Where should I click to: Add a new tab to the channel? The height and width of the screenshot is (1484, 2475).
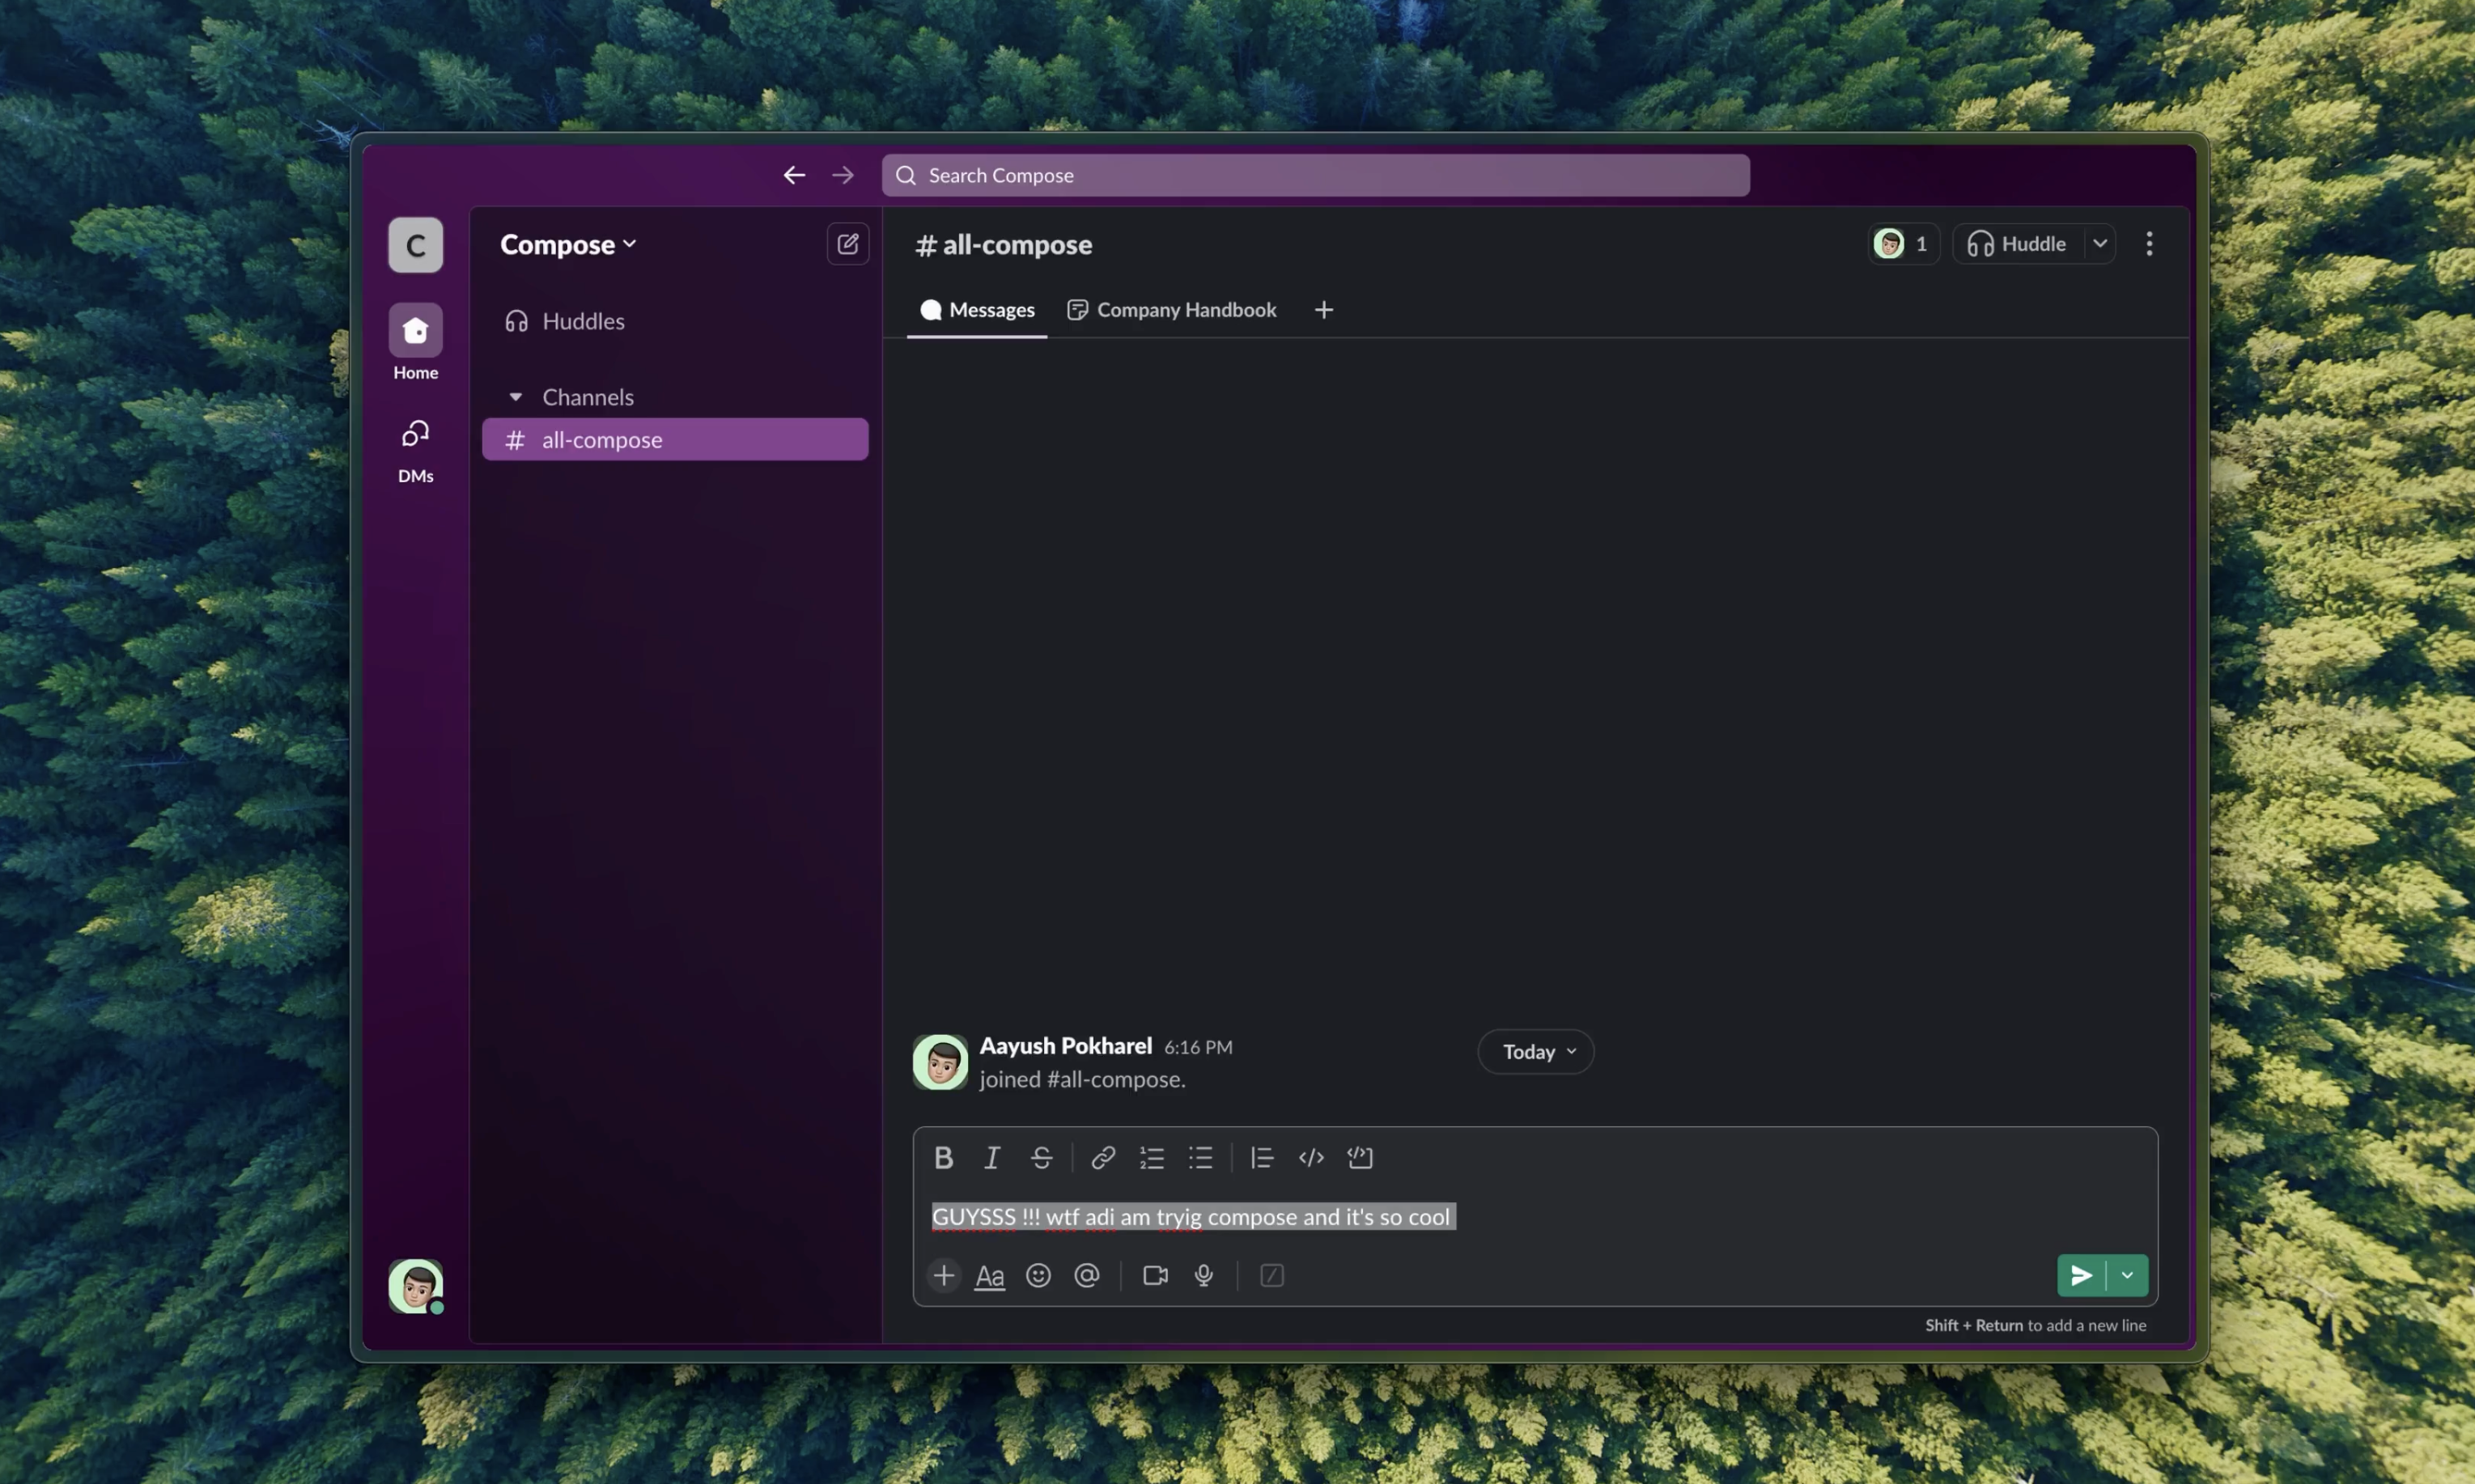[x=1324, y=310]
